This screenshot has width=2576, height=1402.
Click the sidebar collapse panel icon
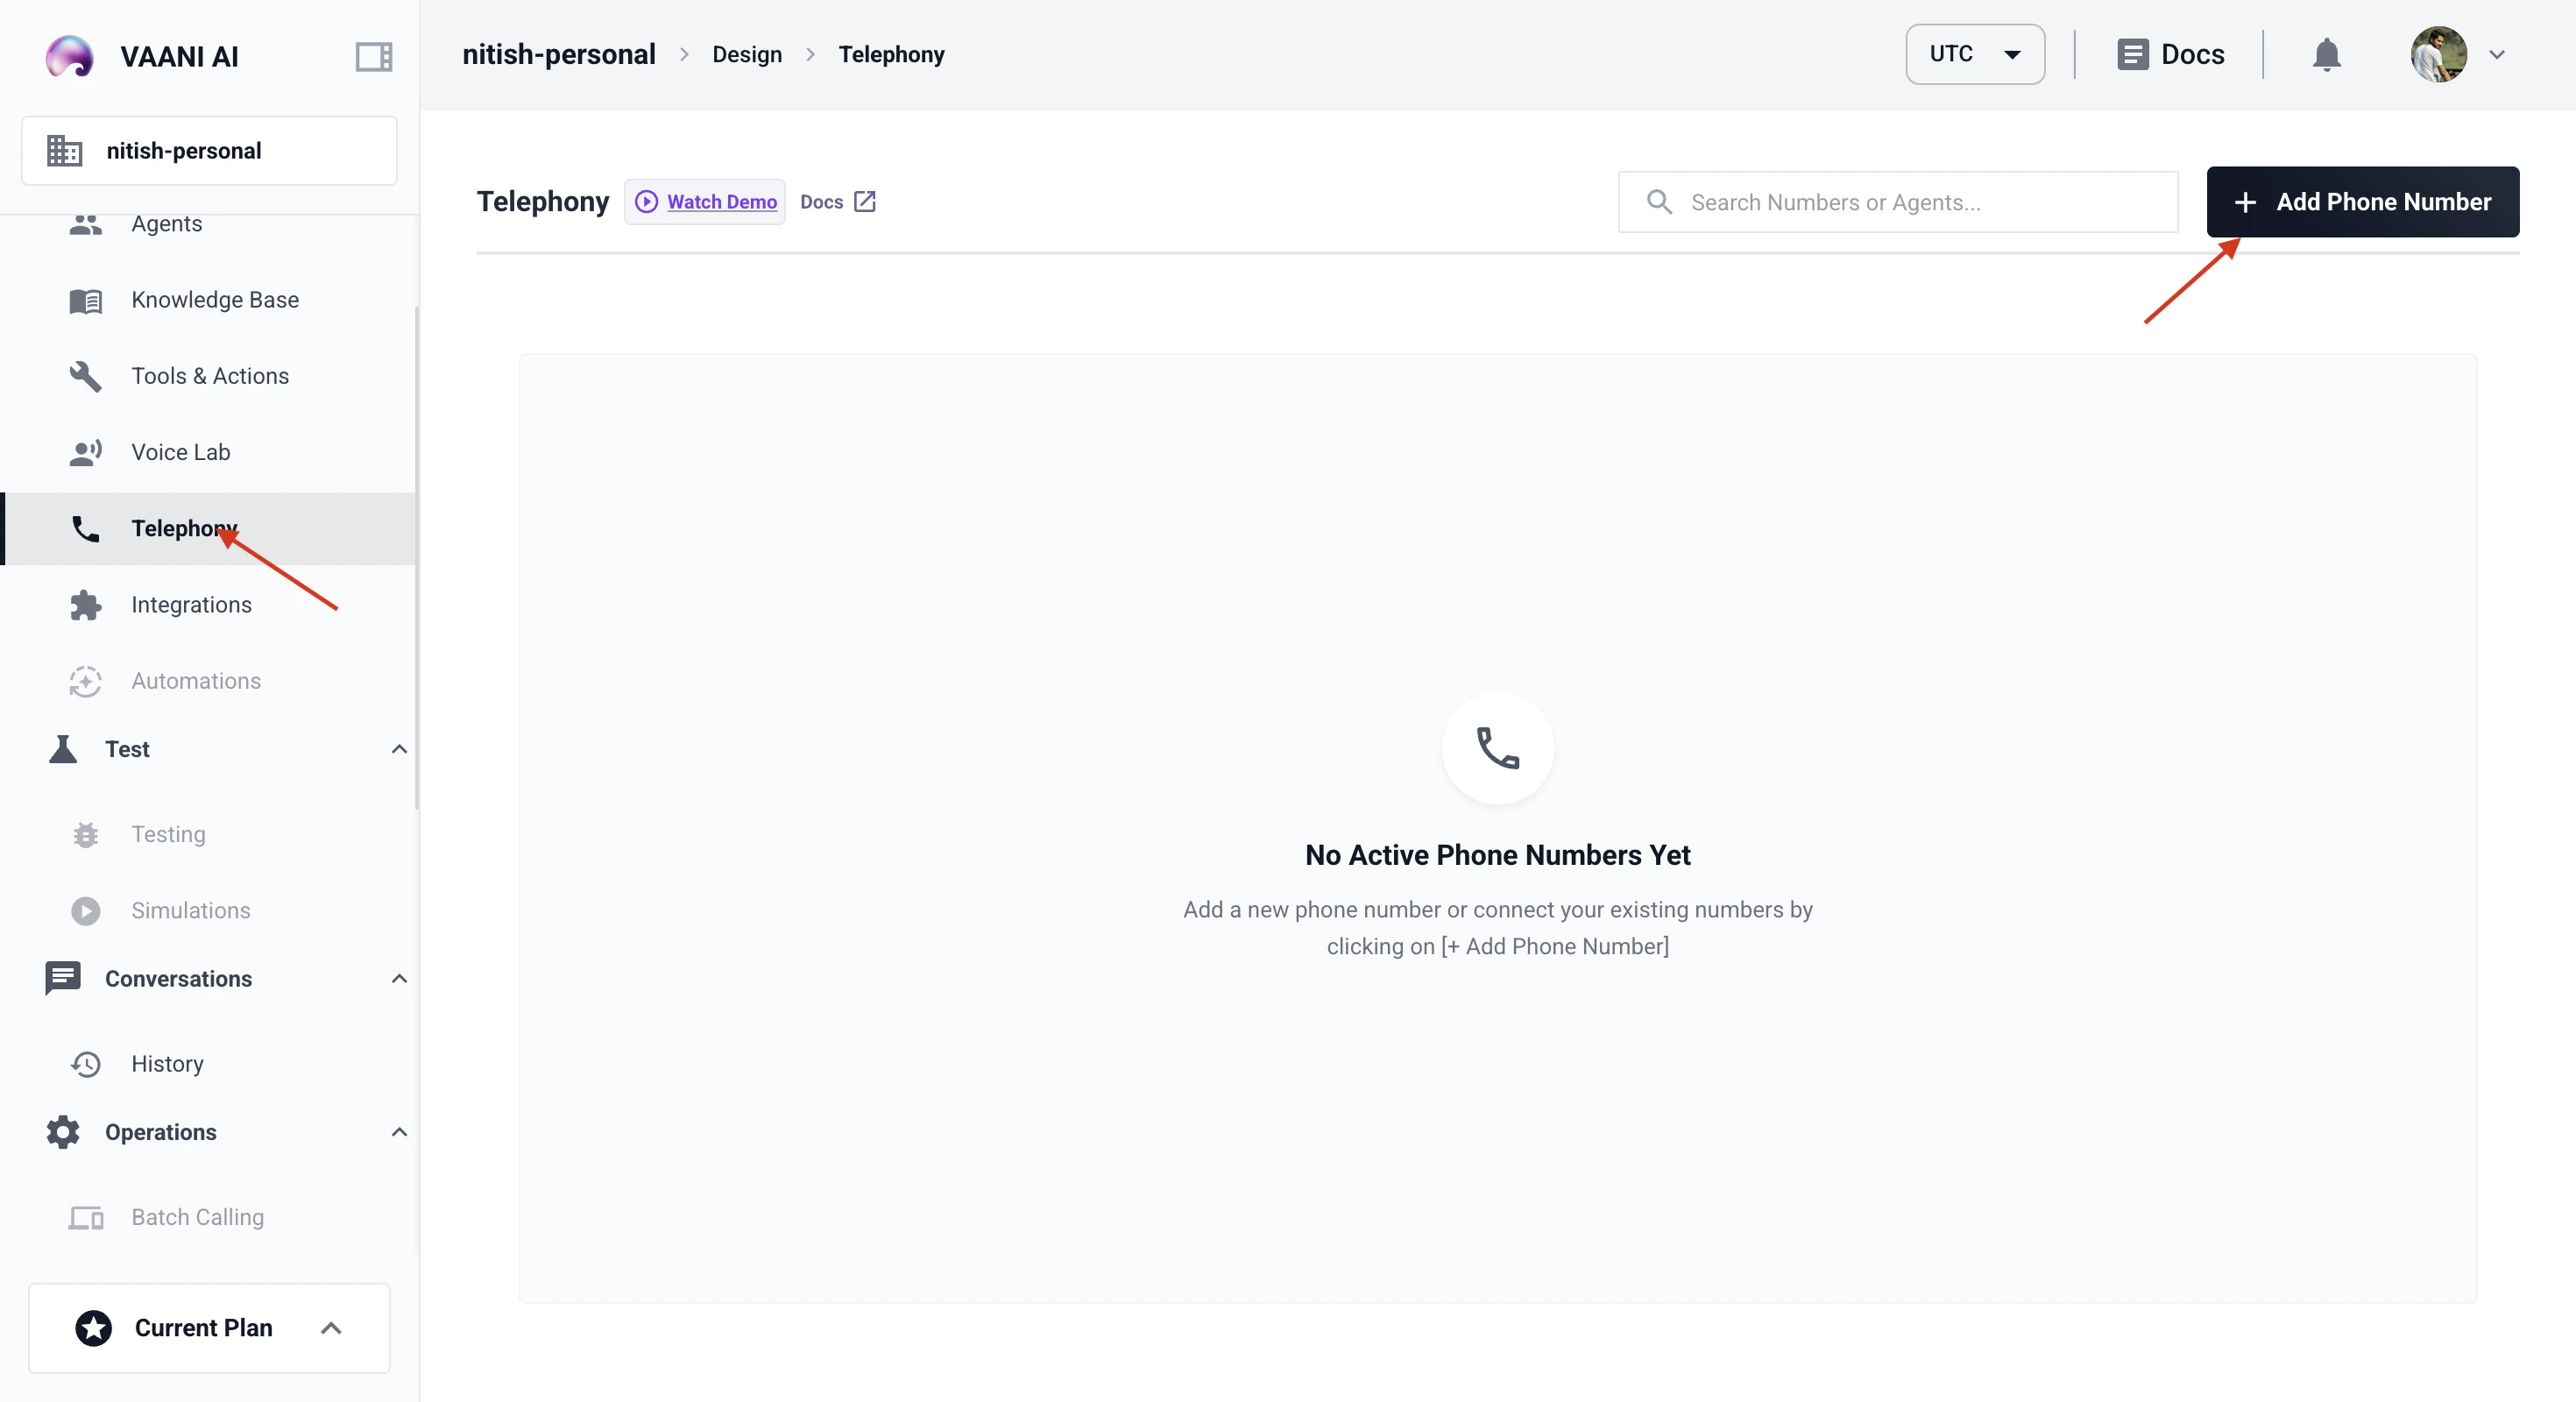click(373, 56)
